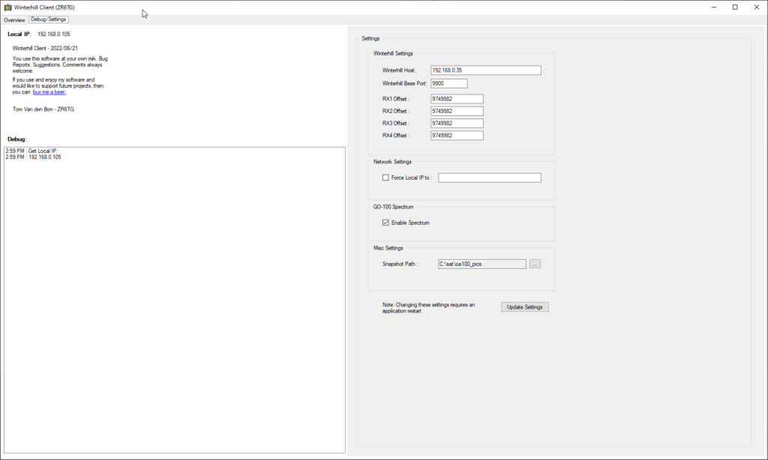This screenshot has height=460, width=768.
Task: Click the Snapshot Path text field
Action: tap(482, 264)
